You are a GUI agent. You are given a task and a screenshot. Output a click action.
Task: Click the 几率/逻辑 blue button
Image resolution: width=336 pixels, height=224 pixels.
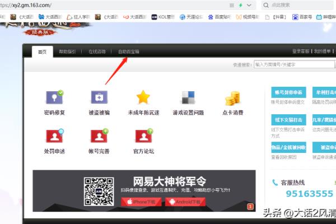[324, 120]
